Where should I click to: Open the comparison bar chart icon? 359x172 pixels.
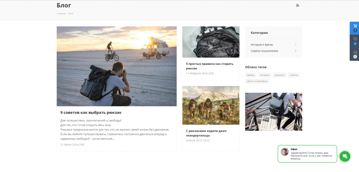coord(355,52)
